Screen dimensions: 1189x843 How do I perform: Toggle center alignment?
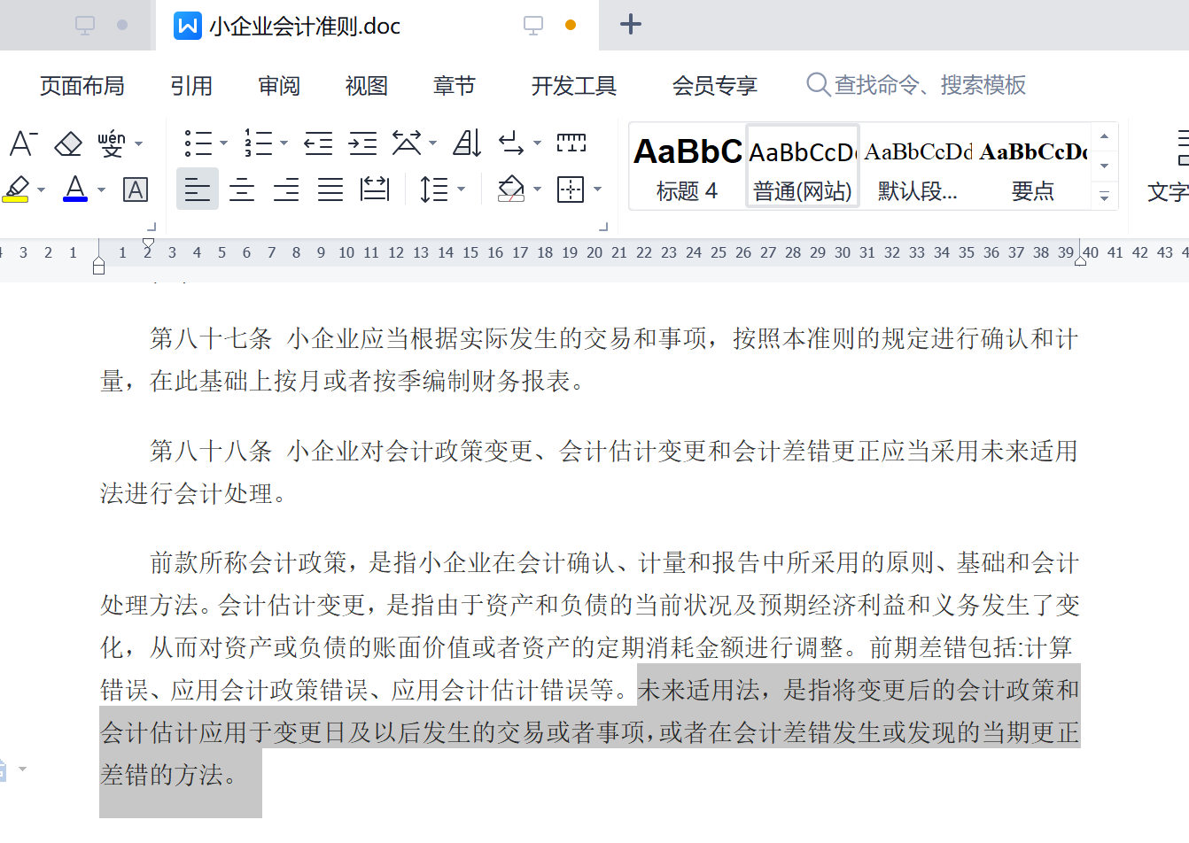click(x=242, y=189)
